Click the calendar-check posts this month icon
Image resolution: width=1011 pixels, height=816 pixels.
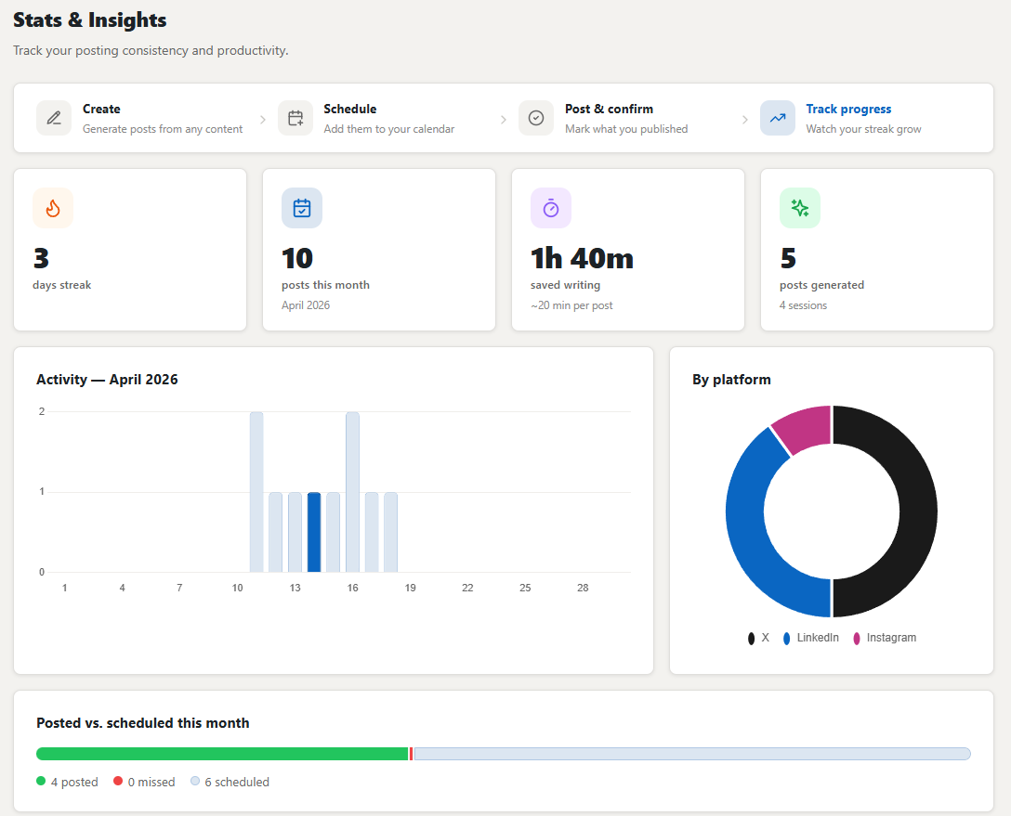pyautogui.click(x=302, y=208)
